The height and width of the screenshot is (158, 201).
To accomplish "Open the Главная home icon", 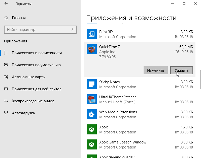I will (x=6, y=18).
